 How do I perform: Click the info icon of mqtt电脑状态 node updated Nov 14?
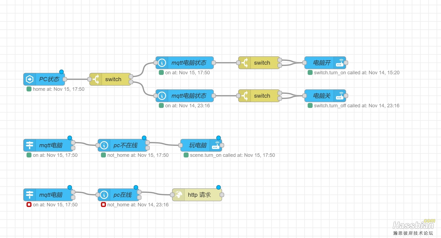coord(162,96)
